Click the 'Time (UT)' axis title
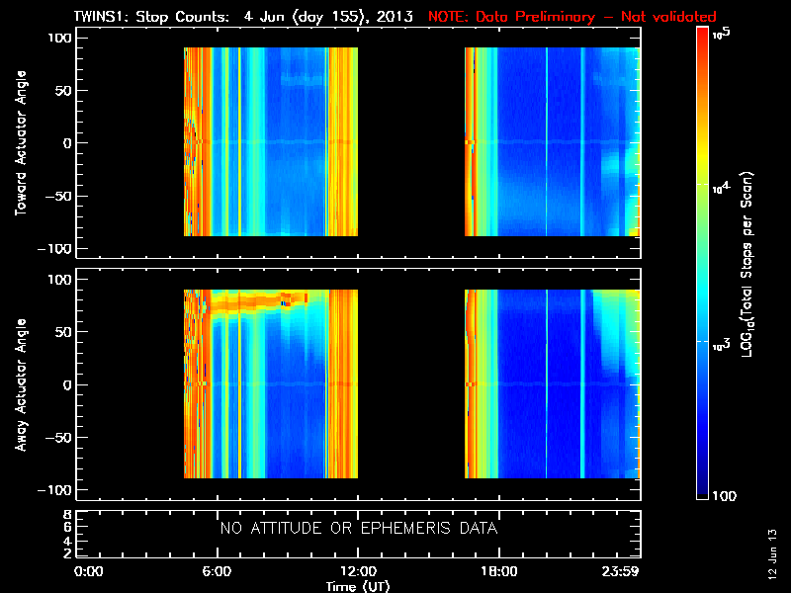 tap(358, 586)
